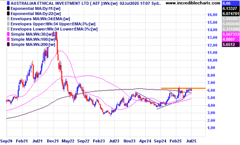This screenshot has height=145, width=240.
Task: Click the Sep20 date axis label
Action: coord(6,141)
